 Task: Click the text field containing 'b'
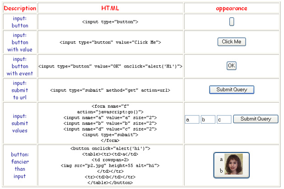click(x=208, y=120)
